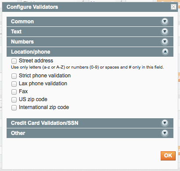Expand the Common section by its title
The height and width of the screenshot is (171, 180).
pyautogui.click(x=22, y=22)
